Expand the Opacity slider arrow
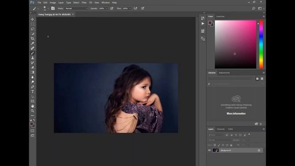 [x=106, y=8]
